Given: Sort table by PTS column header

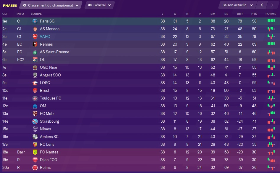Looking at the screenshot, I should click(x=254, y=14).
